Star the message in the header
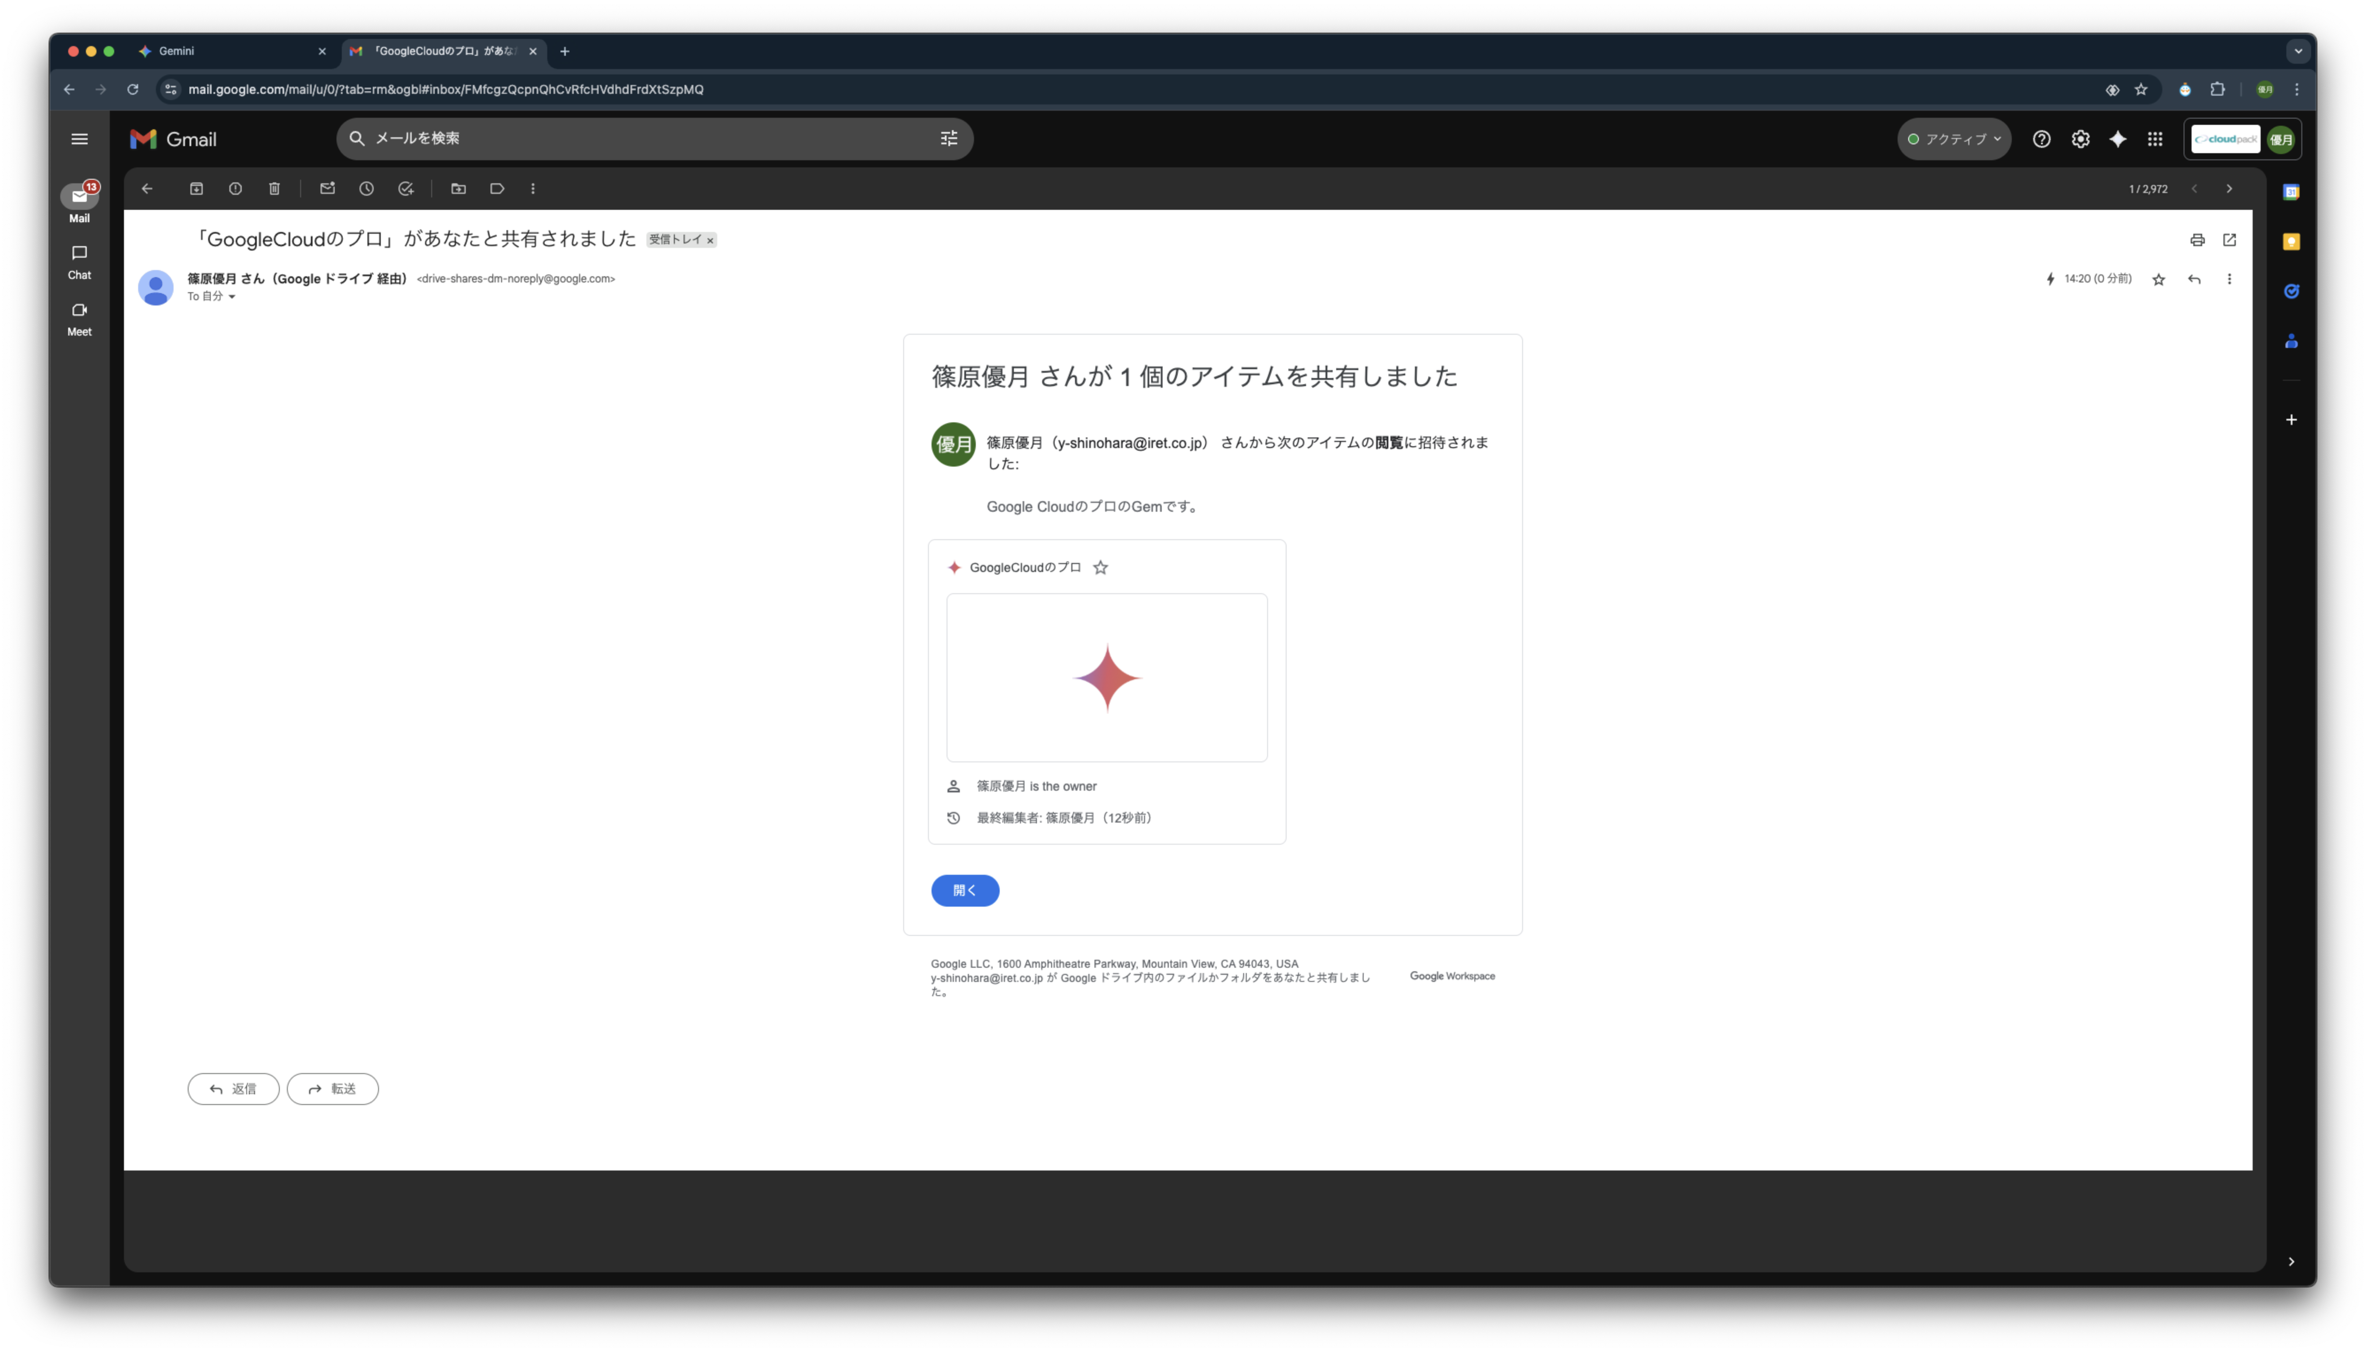Image resolution: width=2366 pixels, height=1352 pixels. coord(2158,279)
